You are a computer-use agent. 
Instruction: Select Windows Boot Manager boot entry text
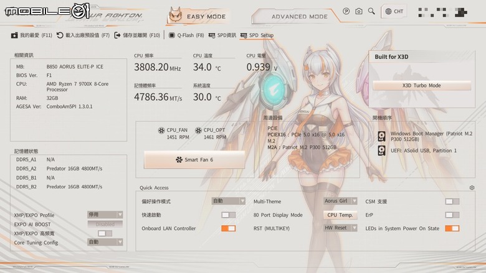431,136
